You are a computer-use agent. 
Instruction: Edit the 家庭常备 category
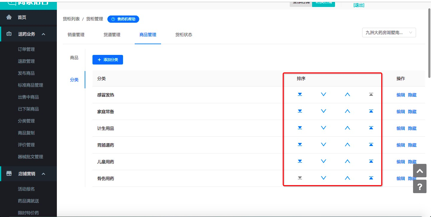pos(401,112)
